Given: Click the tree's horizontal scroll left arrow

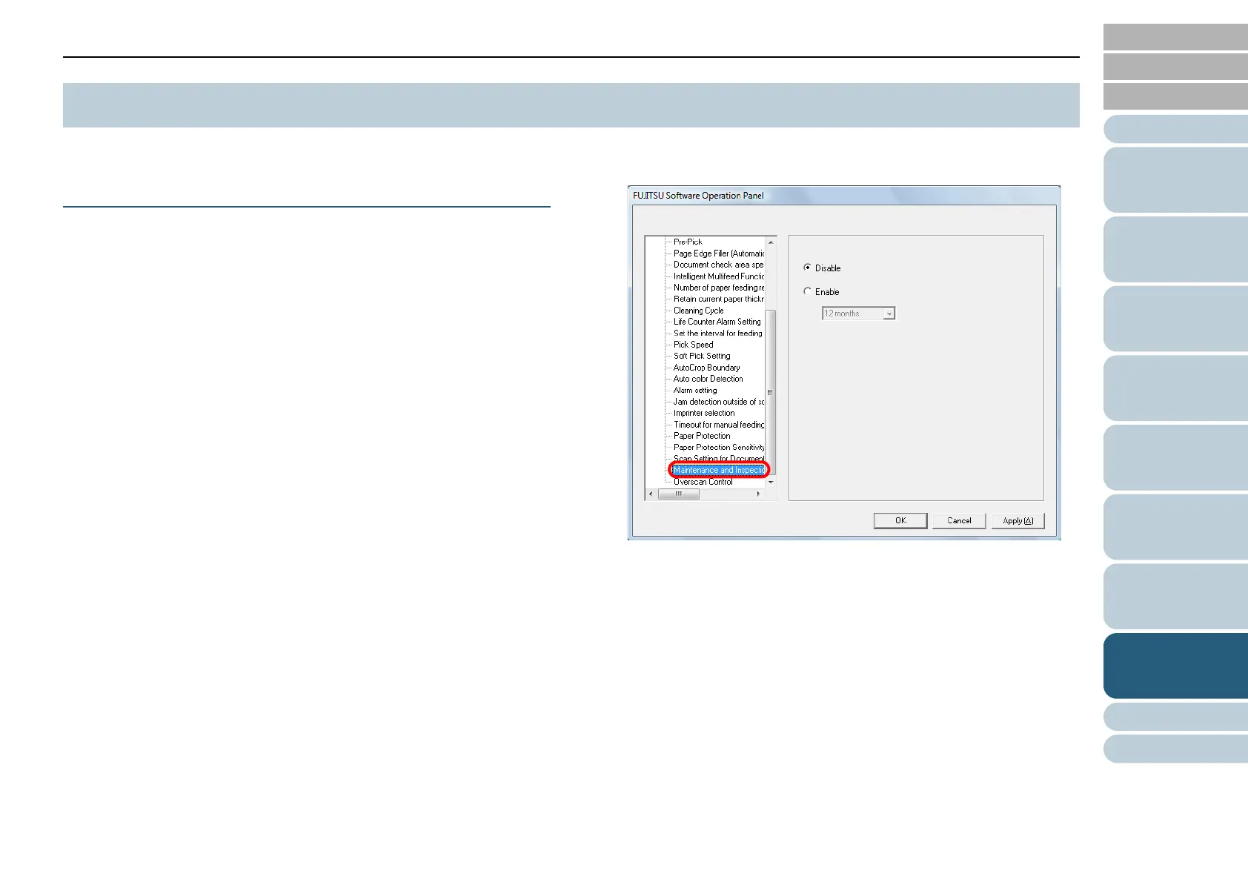Looking at the screenshot, I should (x=651, y=494).
